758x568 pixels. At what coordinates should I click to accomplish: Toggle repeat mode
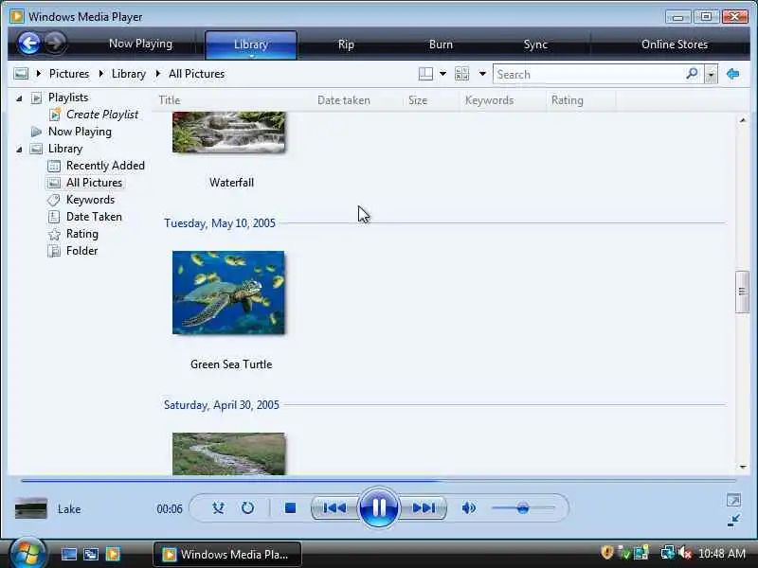247,508
